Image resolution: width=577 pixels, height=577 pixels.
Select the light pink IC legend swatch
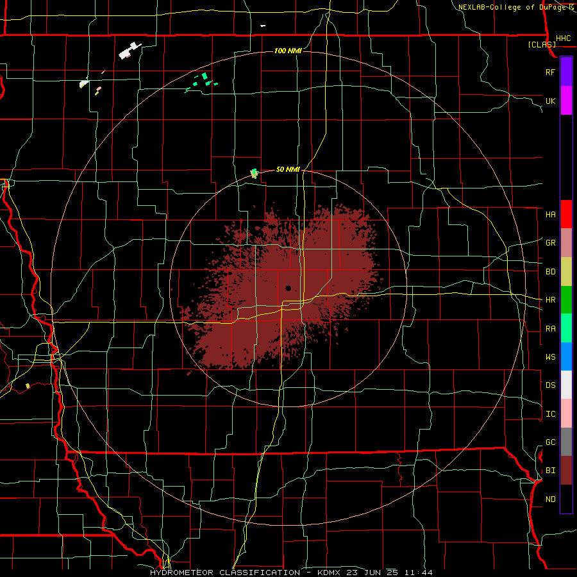click(x=566, y=414)
